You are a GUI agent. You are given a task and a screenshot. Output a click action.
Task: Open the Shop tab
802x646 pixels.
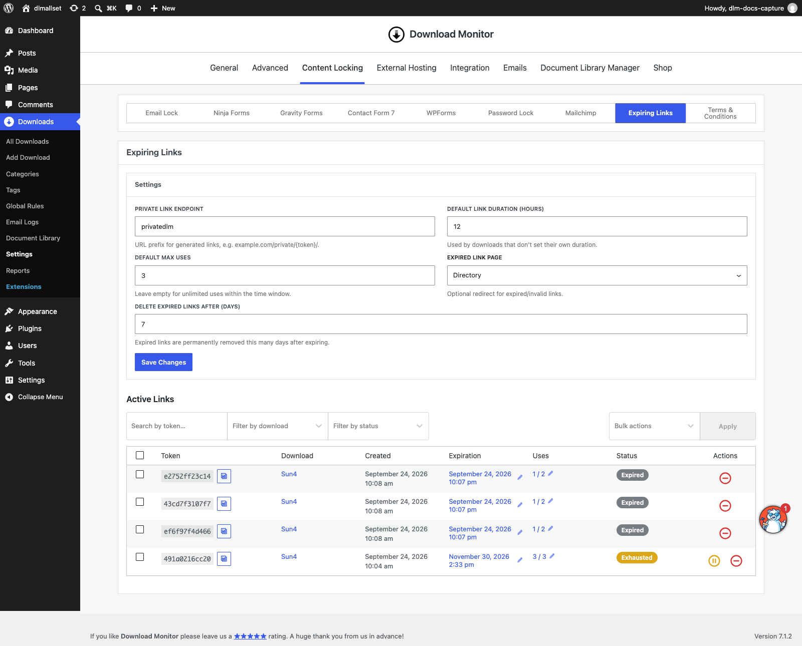click(x=663, y=68)
